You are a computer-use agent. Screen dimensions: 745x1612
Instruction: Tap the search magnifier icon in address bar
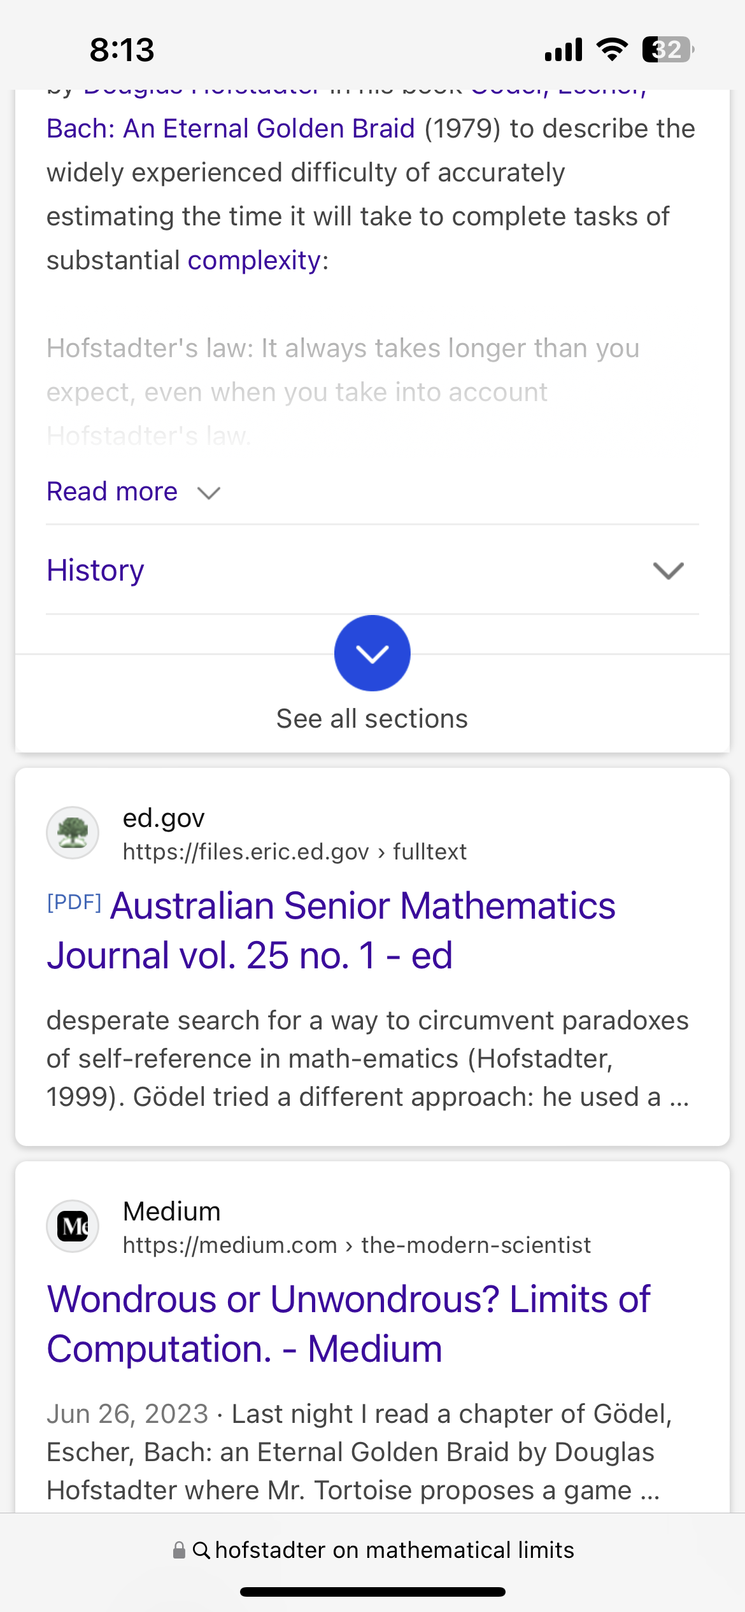click(x=201, y=1550)
